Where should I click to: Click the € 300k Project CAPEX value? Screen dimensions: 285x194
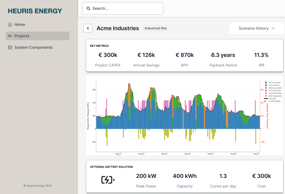pos(108,55)
